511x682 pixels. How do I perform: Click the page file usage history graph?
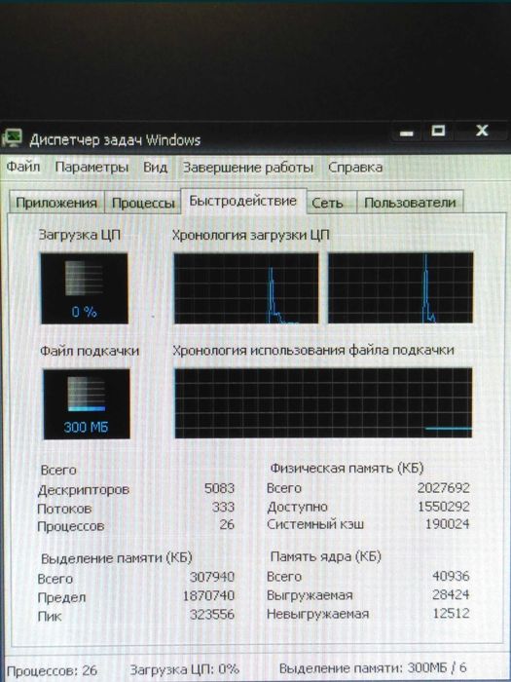point(323,402)
